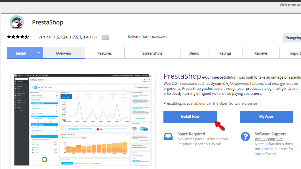Select the Demo tab
The width and height of the screenshot is (301, 169).
point(194,53)
